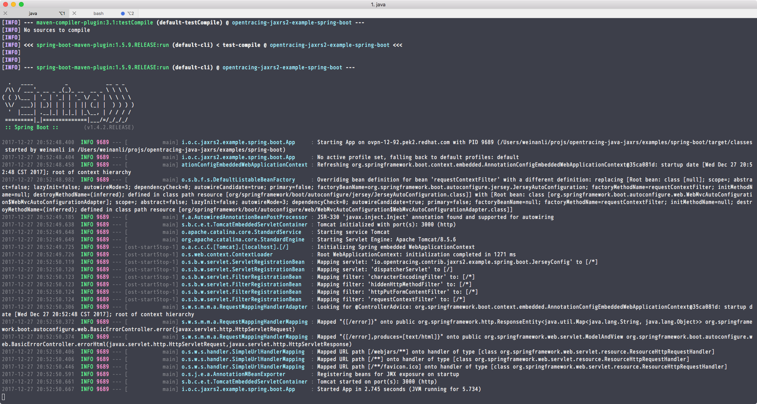Click the terminal cursor block at the bottom

click(4, 397)
